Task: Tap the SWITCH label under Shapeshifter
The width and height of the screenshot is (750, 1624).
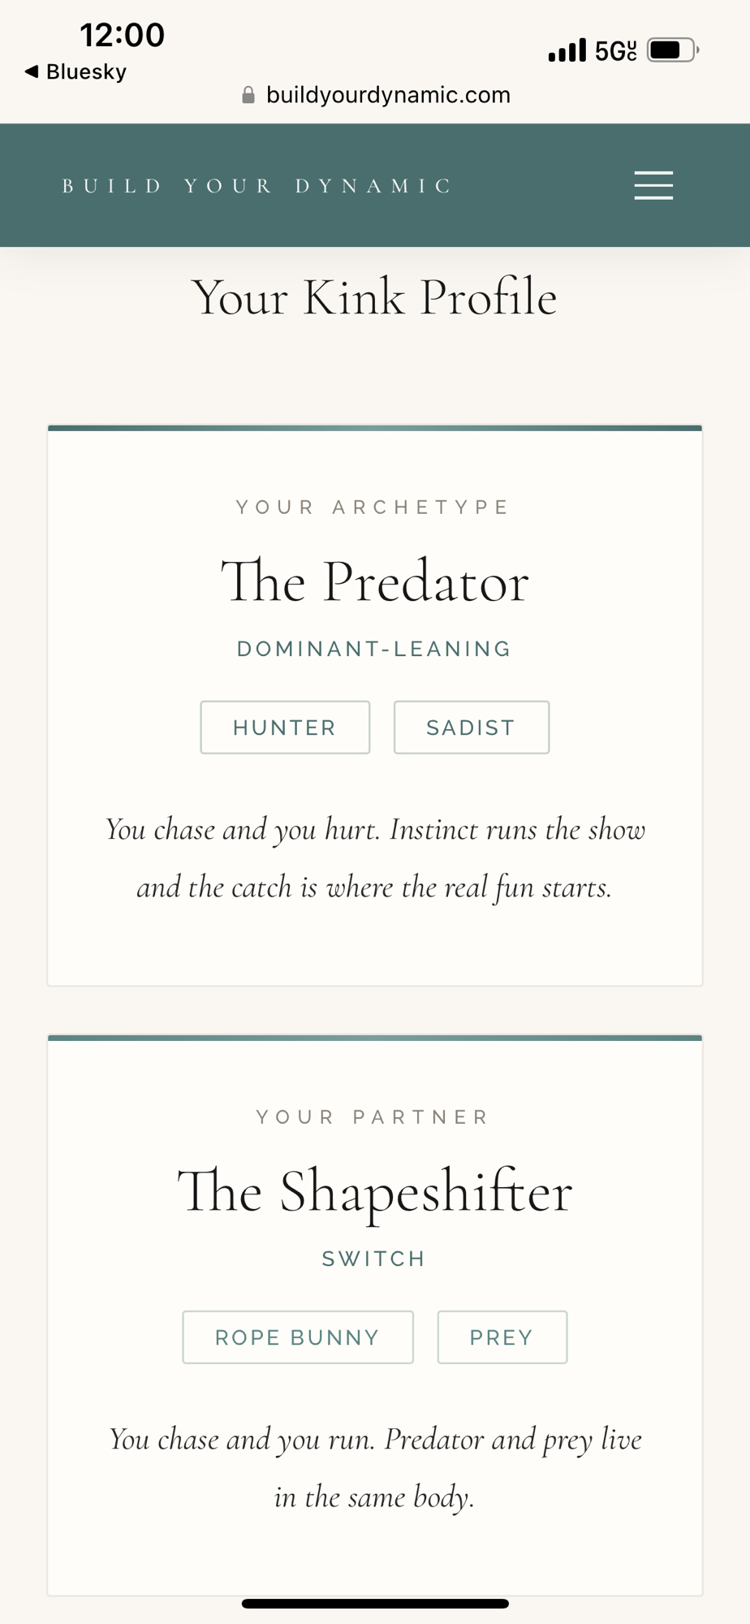Action: 374,1259
